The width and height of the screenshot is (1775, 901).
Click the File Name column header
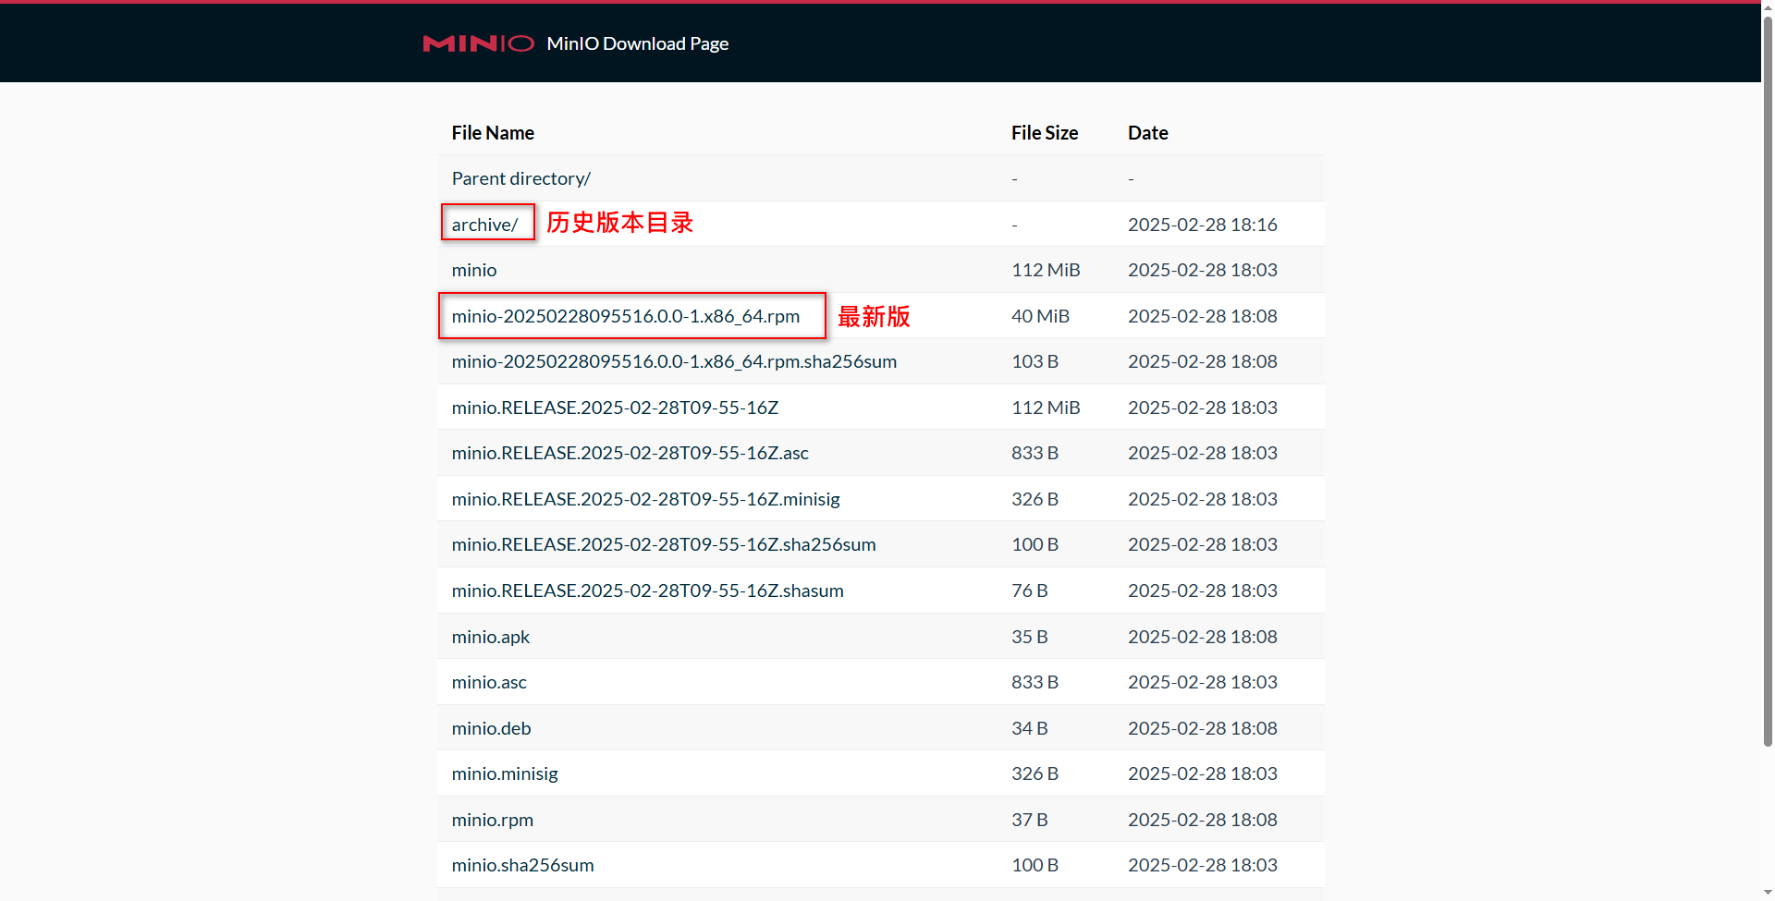pos(493,133)
